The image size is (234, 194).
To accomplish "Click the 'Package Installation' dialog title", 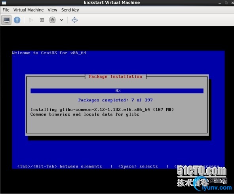I will pos(115,76).
